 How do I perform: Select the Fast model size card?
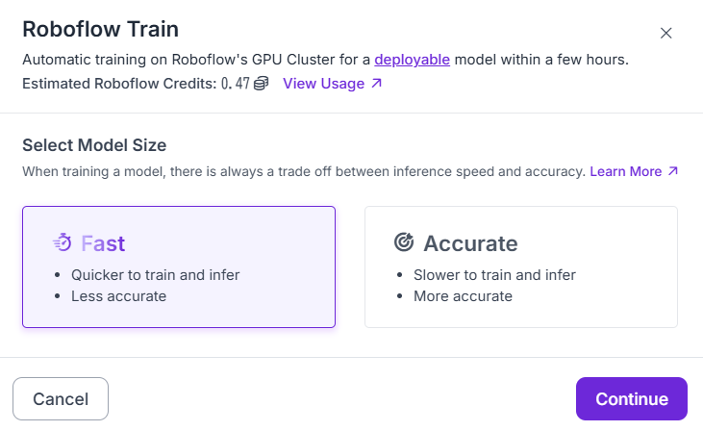[179, 266]
